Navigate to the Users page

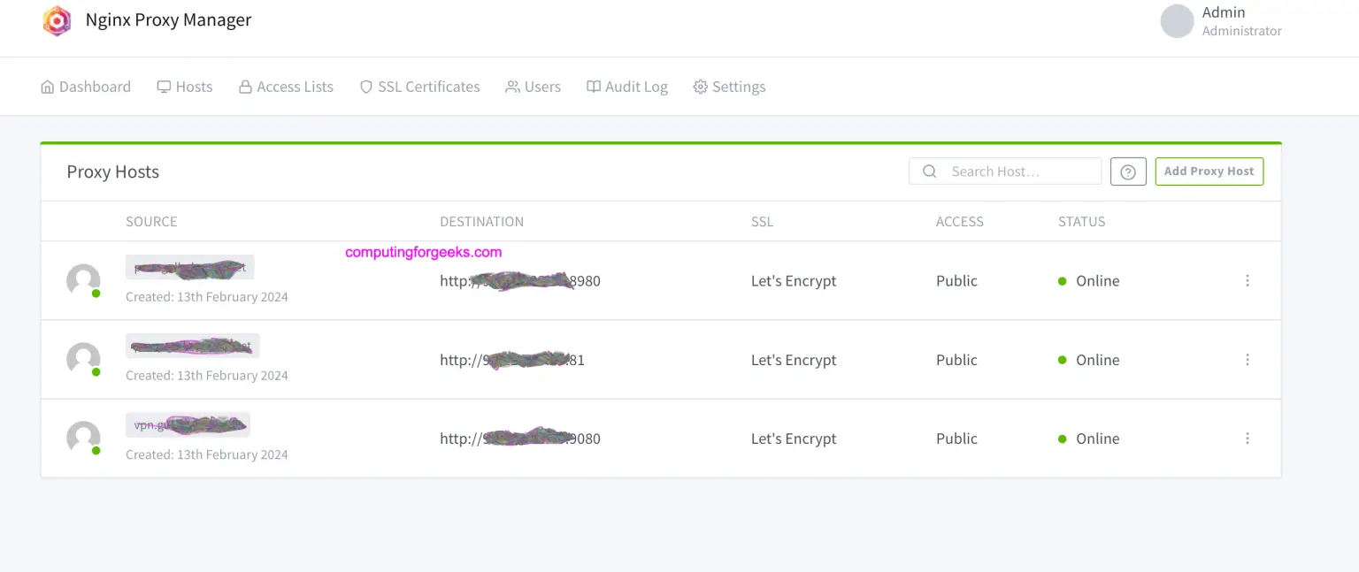coord(533,87)
